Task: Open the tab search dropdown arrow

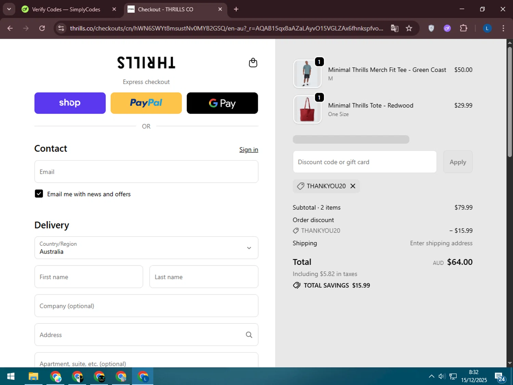Action: (9, 9)
